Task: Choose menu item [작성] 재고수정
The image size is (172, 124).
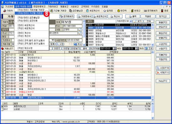Action: click(x=25, y=48)
